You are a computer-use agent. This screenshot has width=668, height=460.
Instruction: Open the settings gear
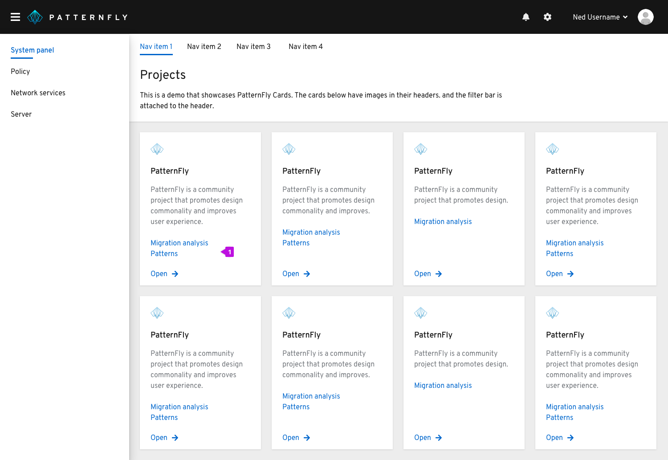pos(548,17)
